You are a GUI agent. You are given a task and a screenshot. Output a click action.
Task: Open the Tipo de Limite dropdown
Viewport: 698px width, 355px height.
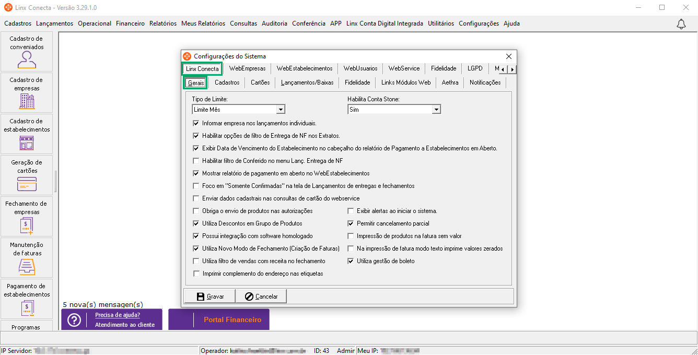click(281, 110)
